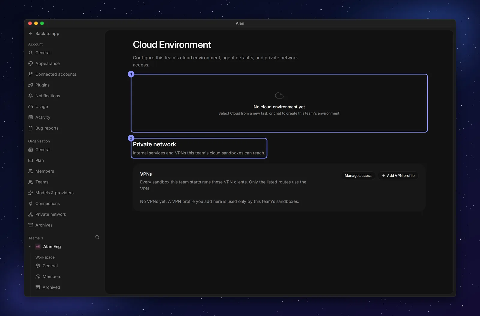Click the Organisation Members people icon
480x316 pixels.
click(31, 171)
